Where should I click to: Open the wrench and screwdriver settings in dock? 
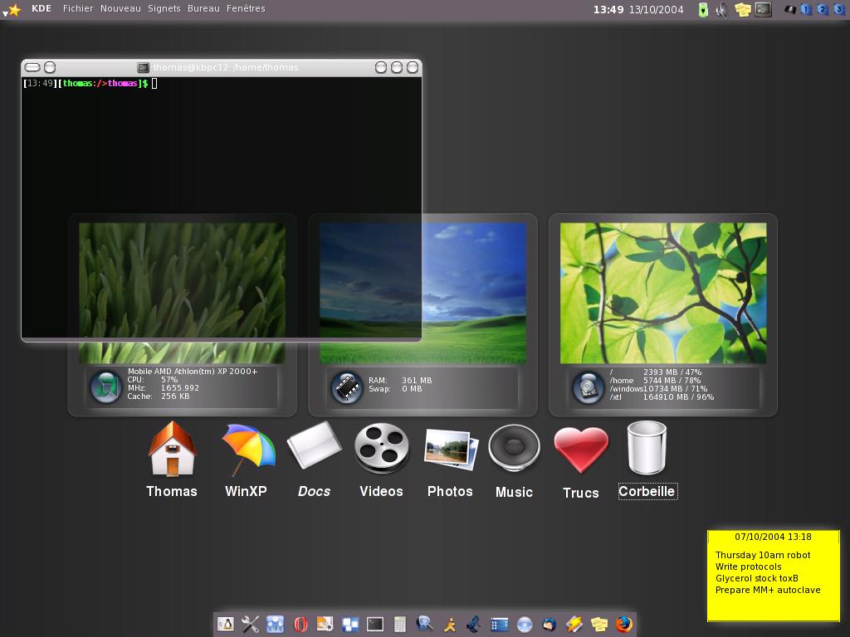coord(250,624)
